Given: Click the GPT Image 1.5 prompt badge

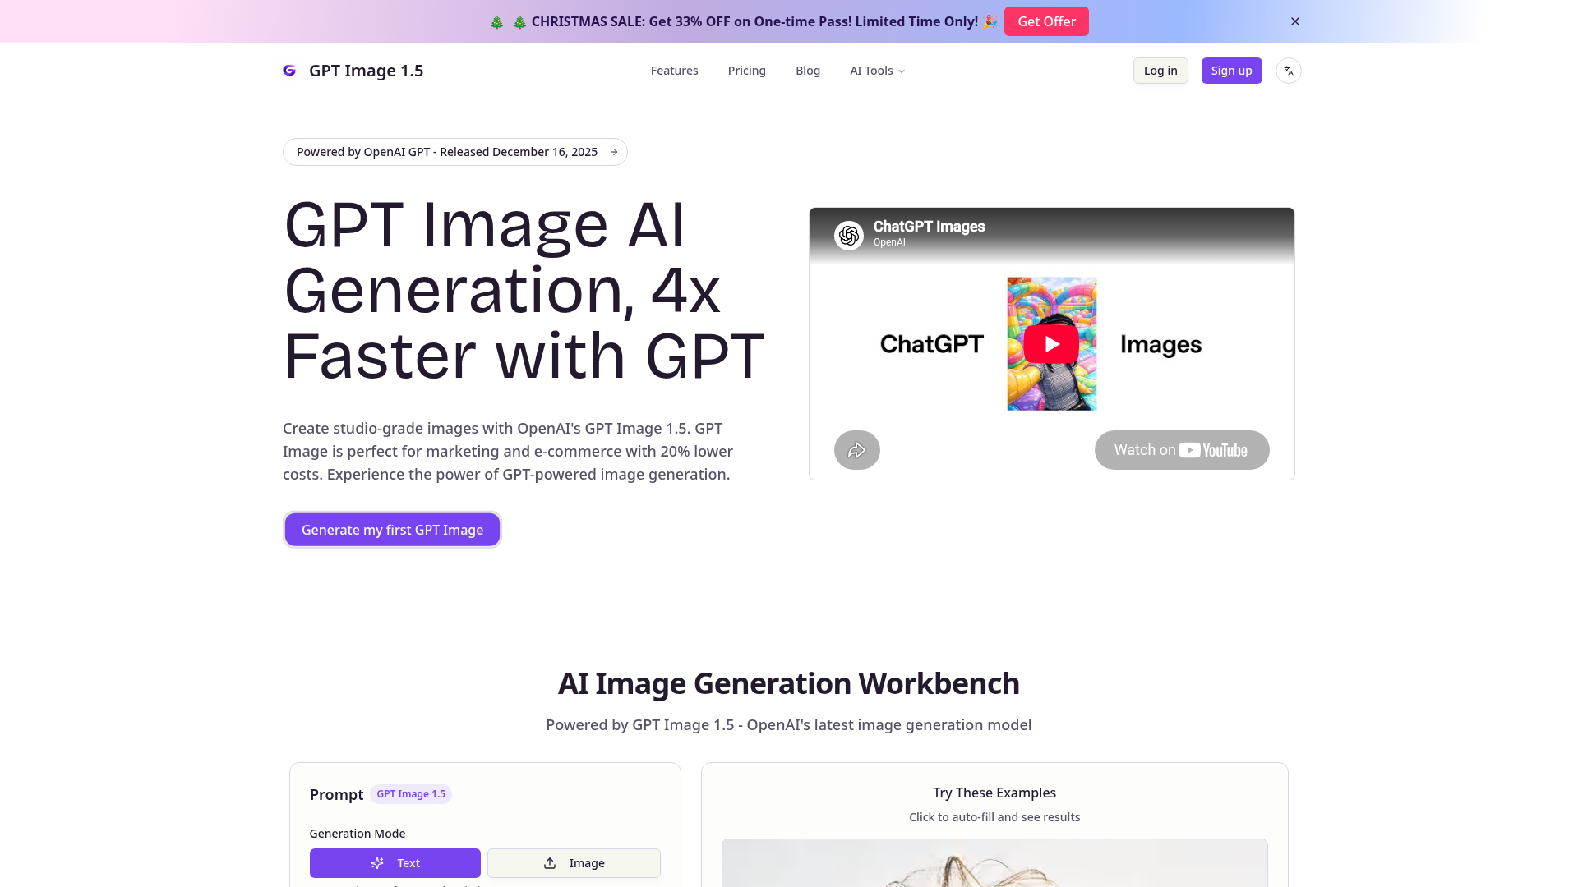Looking at the screenshot, I should pyautogui.click(x=411, y=794).
